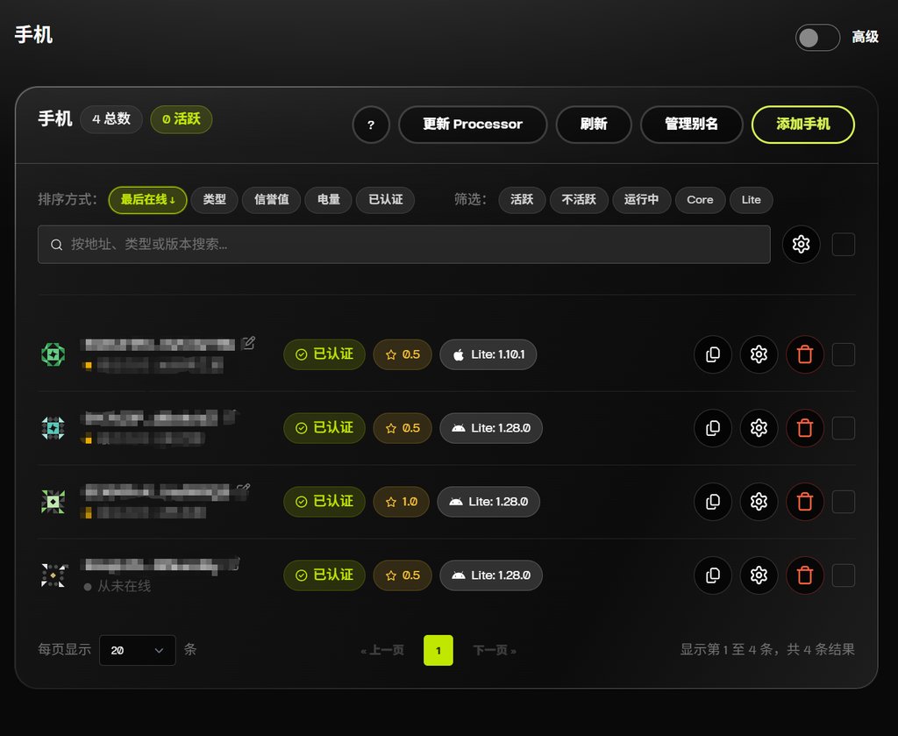Sort phones by 电量
The width and height of the screenshot is (898, 736).
pyautogui.click(x=328, y=200)
